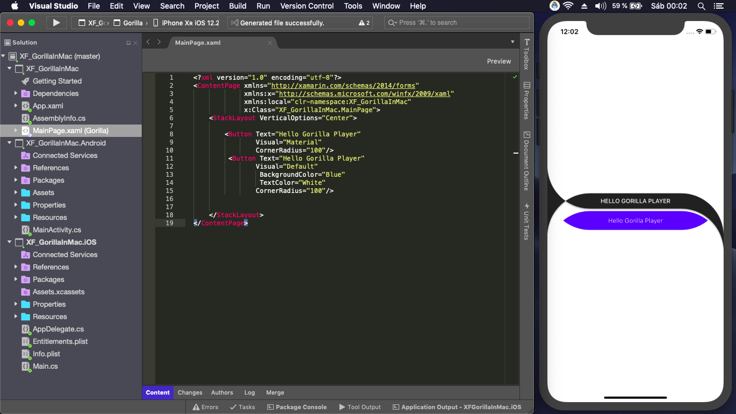The width and height of the screenshot is (736, 414).
Task: Switch to the Log tab
Action: [249, 392]
